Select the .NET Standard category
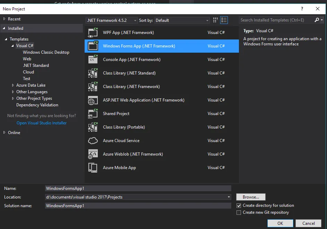Image resolution: width=327 pixels, height=229 pixels. (x=36, y=65)
